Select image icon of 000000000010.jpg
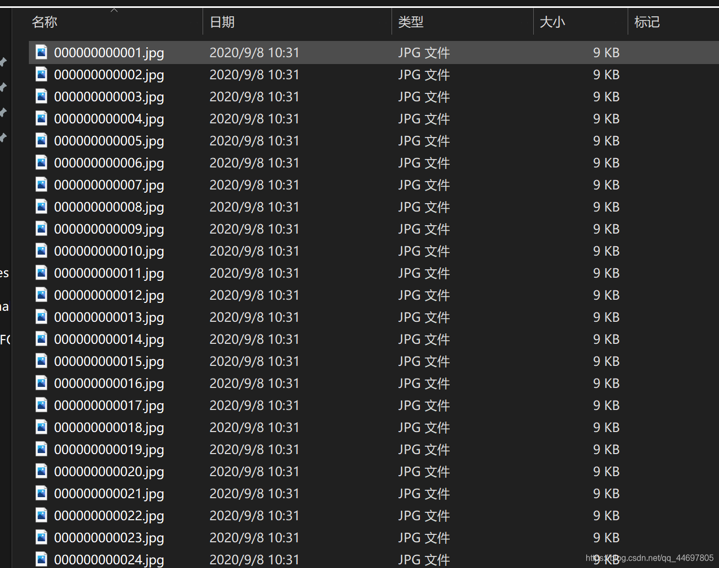Viewport: 719px width, 568px height. (x=41, y=250)
